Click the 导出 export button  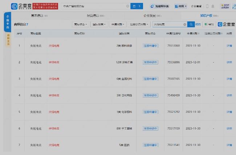(x=209, y=24)
